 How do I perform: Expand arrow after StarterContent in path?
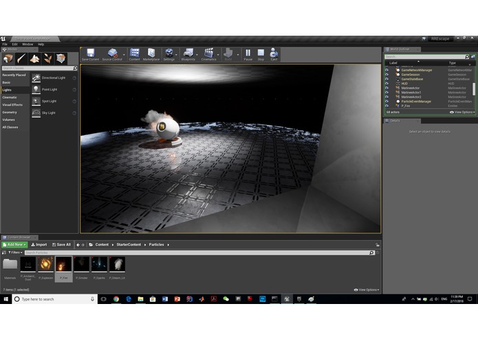coord(145,245)
